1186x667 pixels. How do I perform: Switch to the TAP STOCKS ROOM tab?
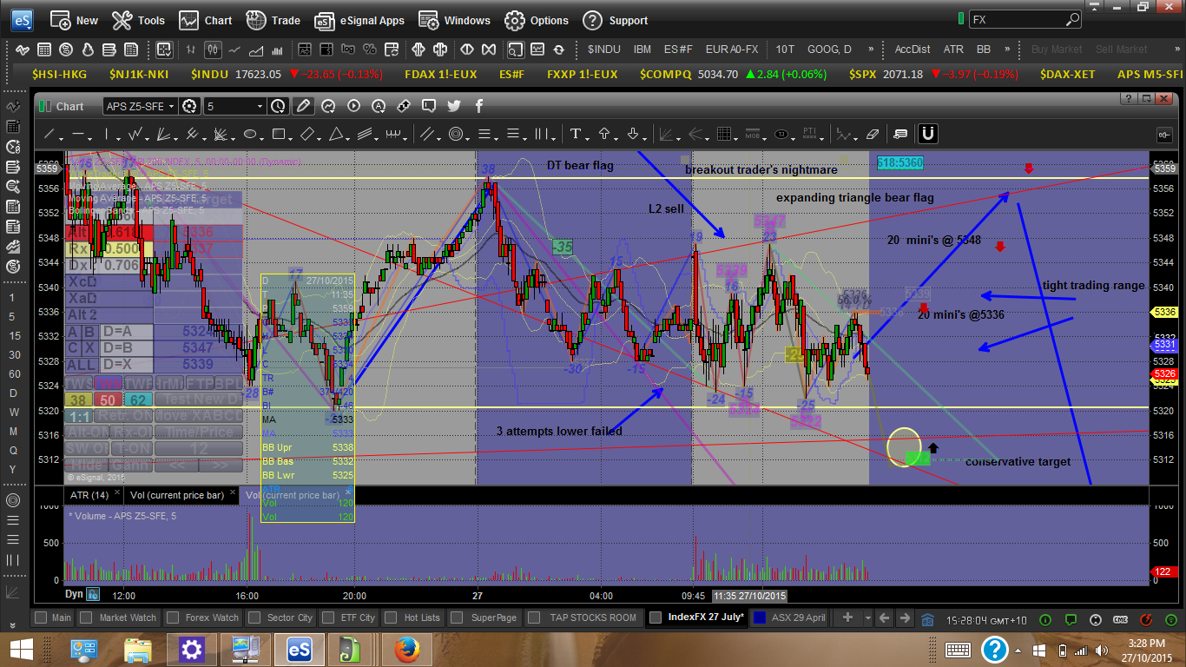coord(583,617)
